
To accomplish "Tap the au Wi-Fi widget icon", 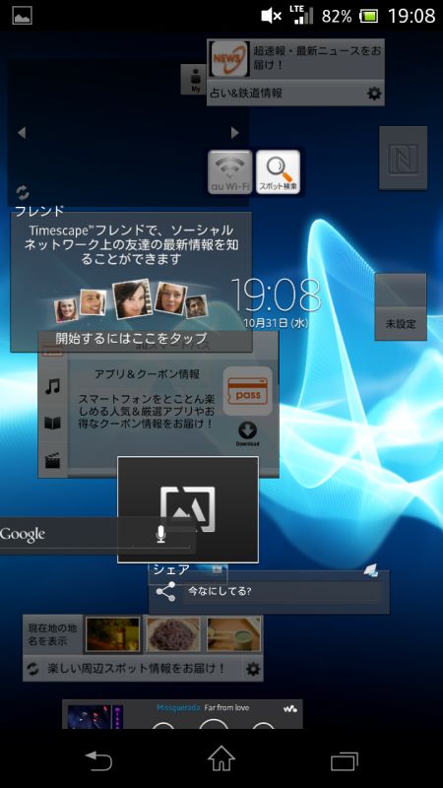I will pyautogui.click(x=230, y=171).
